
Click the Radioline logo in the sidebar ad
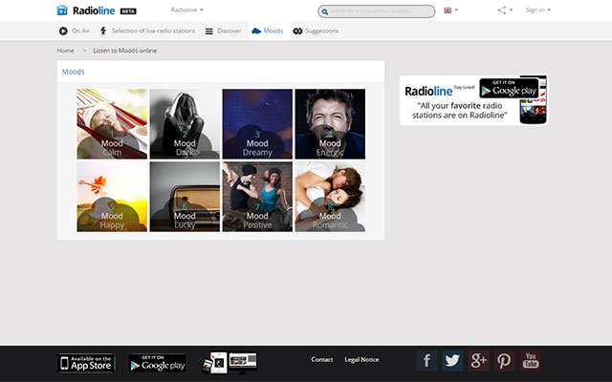pyautogui.click(x=428, y=92)
